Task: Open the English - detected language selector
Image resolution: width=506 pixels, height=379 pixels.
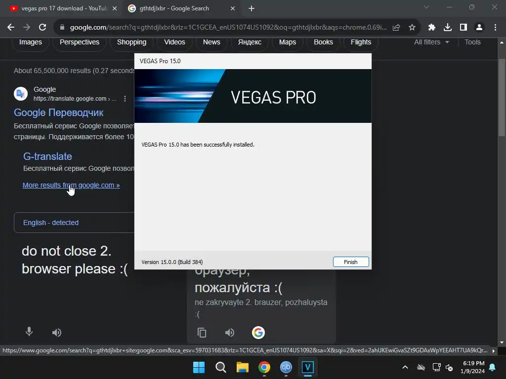Action: click(x=51, y=223)
